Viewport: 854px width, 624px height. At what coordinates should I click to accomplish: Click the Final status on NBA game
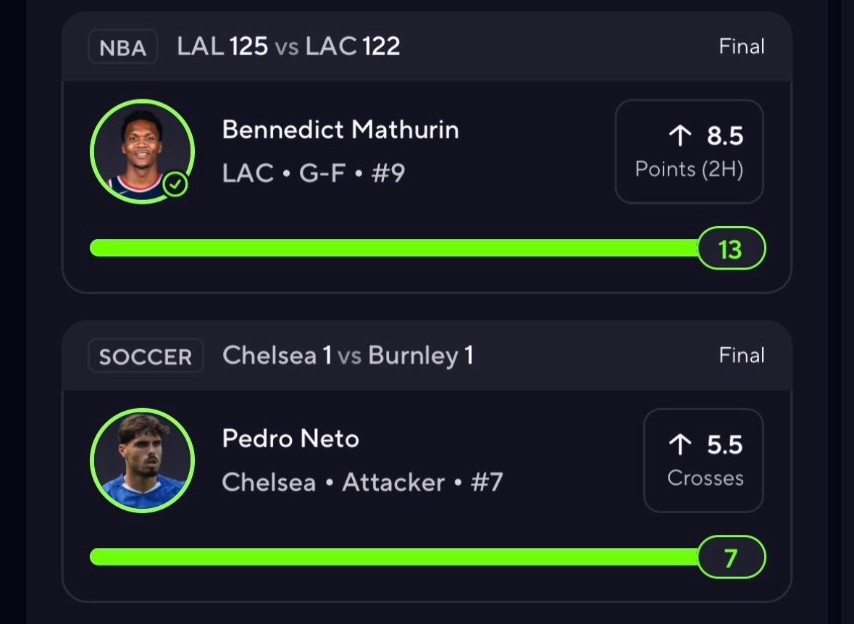[741, 46]
